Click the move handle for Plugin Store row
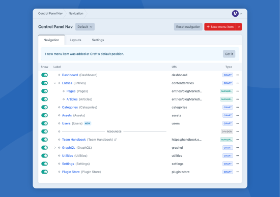Screen dimensions: 280x197 (59, 172)
